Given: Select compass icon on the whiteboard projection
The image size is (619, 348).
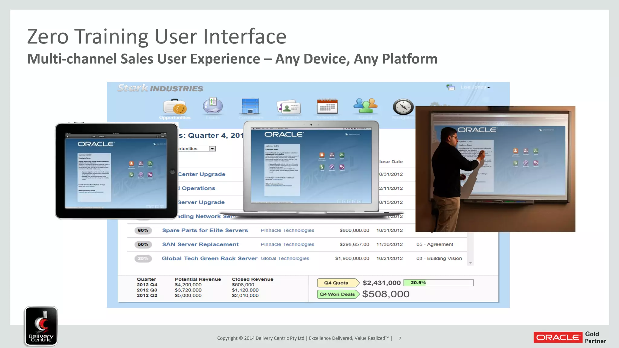Looking at the screenshot, I should (x=526, y=163).
